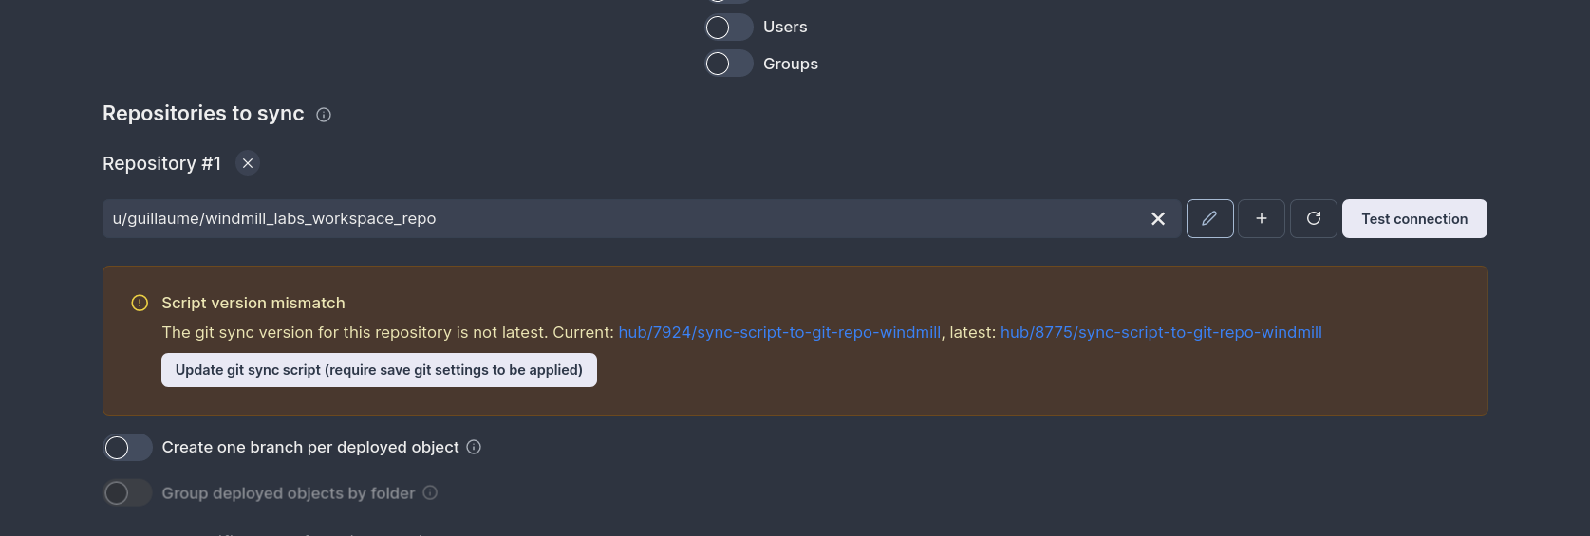
Task: Test connection to the repository
Action: (1414, 218)
